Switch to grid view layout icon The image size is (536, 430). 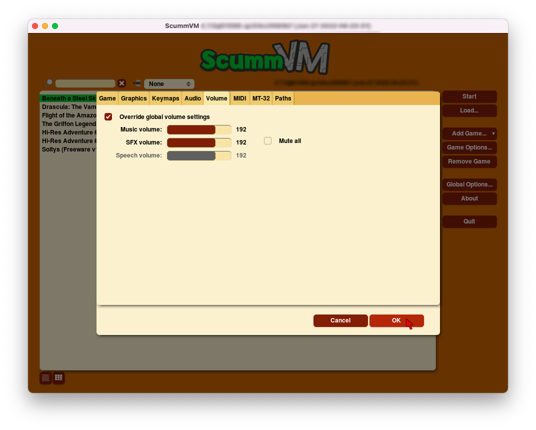58,378
